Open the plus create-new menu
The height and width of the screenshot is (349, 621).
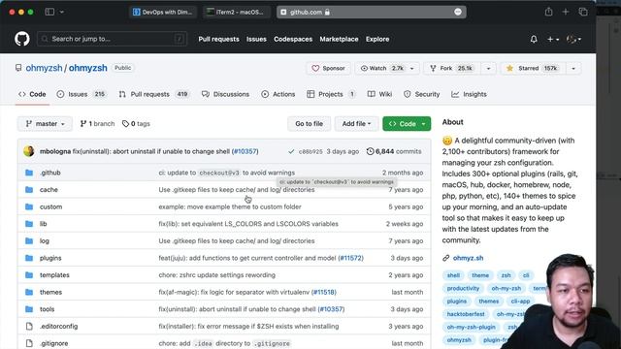[x=553, y=39]
